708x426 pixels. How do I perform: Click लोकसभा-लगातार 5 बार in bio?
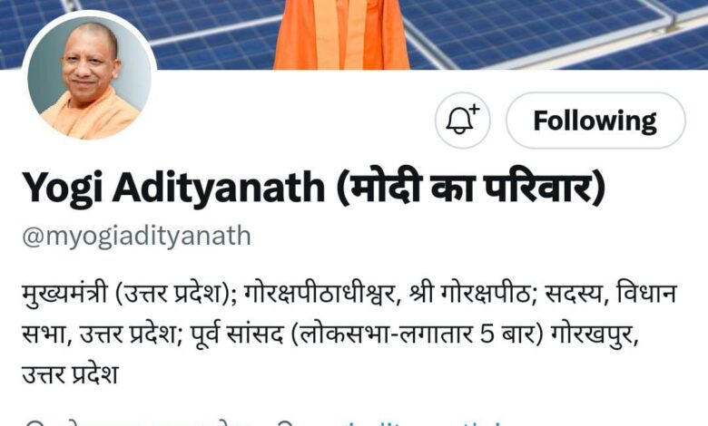(x=418, y=334)
